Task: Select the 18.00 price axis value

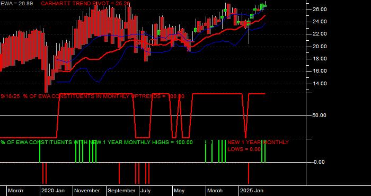Action: click(320, 59)
